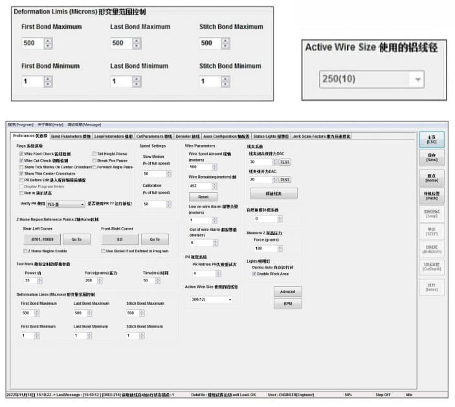Click the [BONDOFF] sidebar button

coord(432,250)
